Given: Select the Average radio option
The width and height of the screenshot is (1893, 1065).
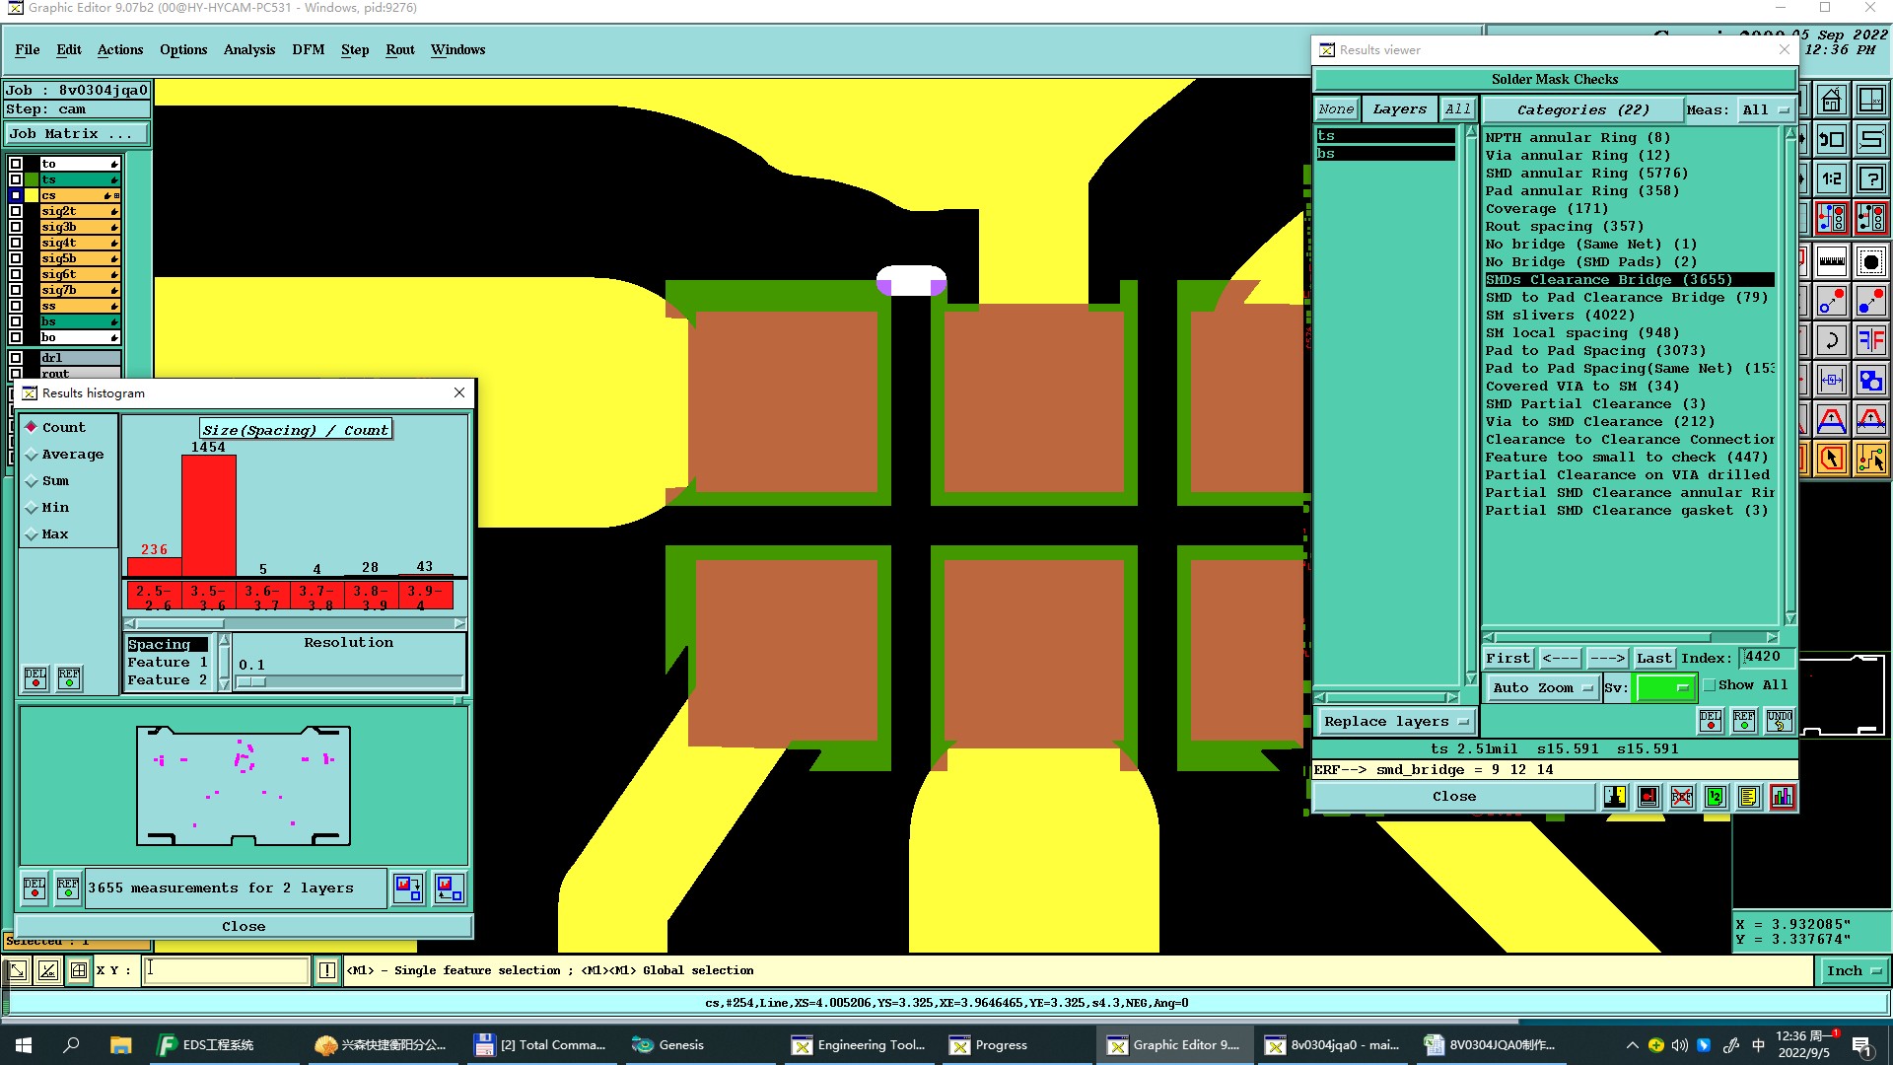Looking at the screenshot, I should click(33, 455).
